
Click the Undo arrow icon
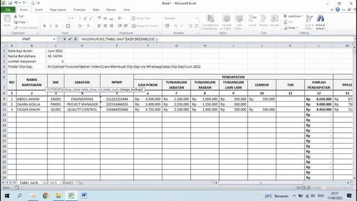click(16, 3)
